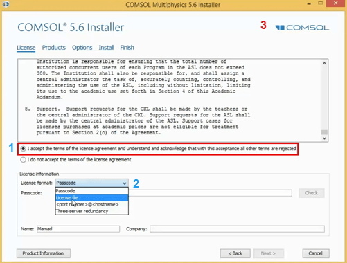This screenshot has height=263, width=347.
Task: Click the Check passcode button
Action: pos(312,193)
